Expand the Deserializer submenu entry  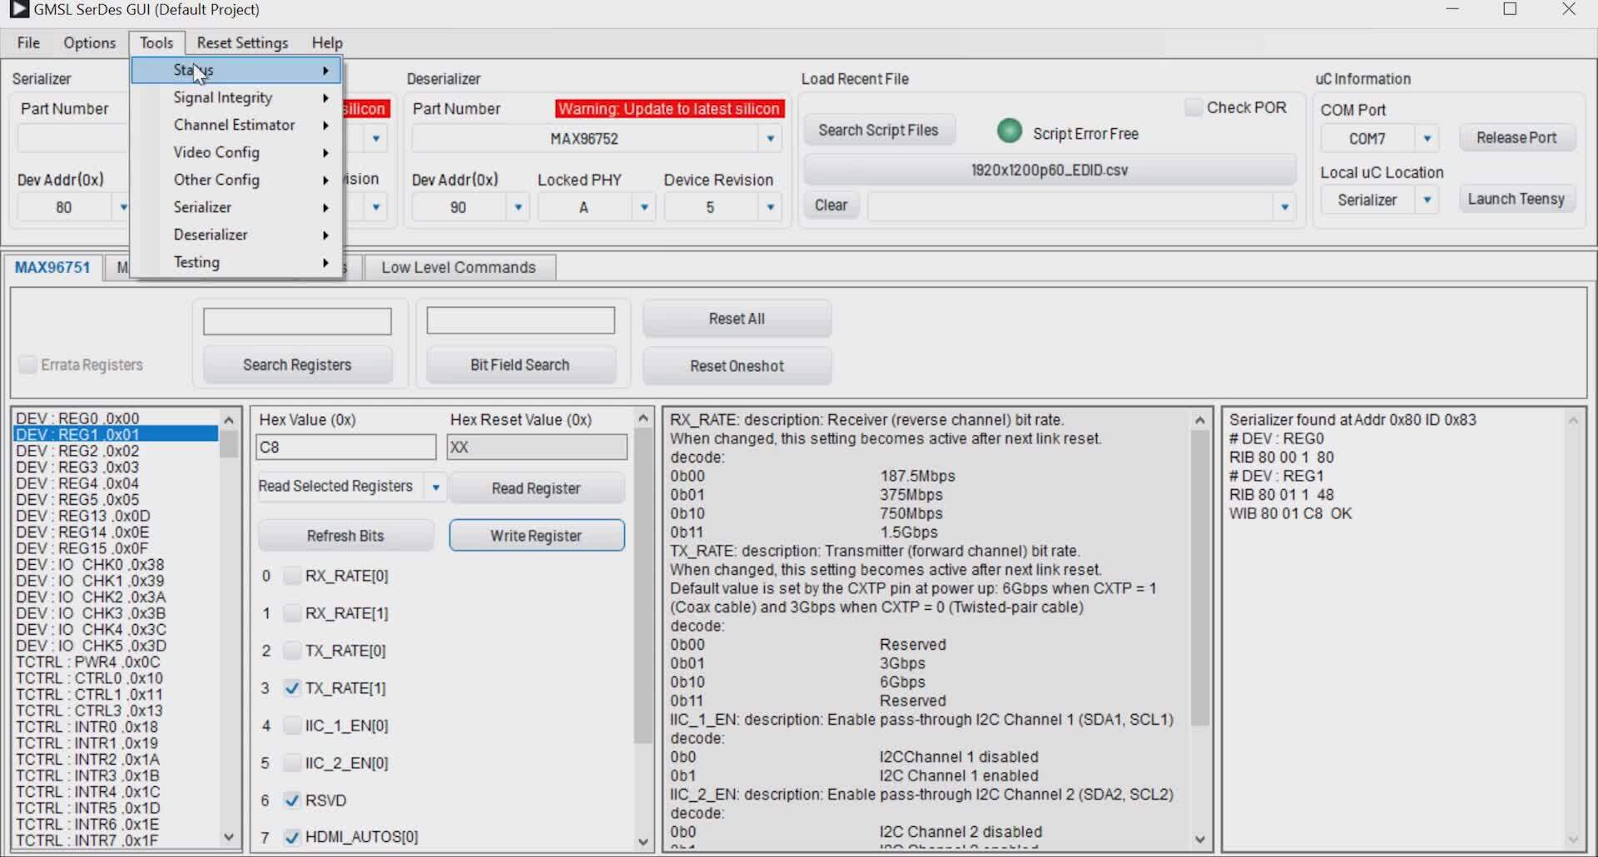pyautogui.click(x=237, y=235)
